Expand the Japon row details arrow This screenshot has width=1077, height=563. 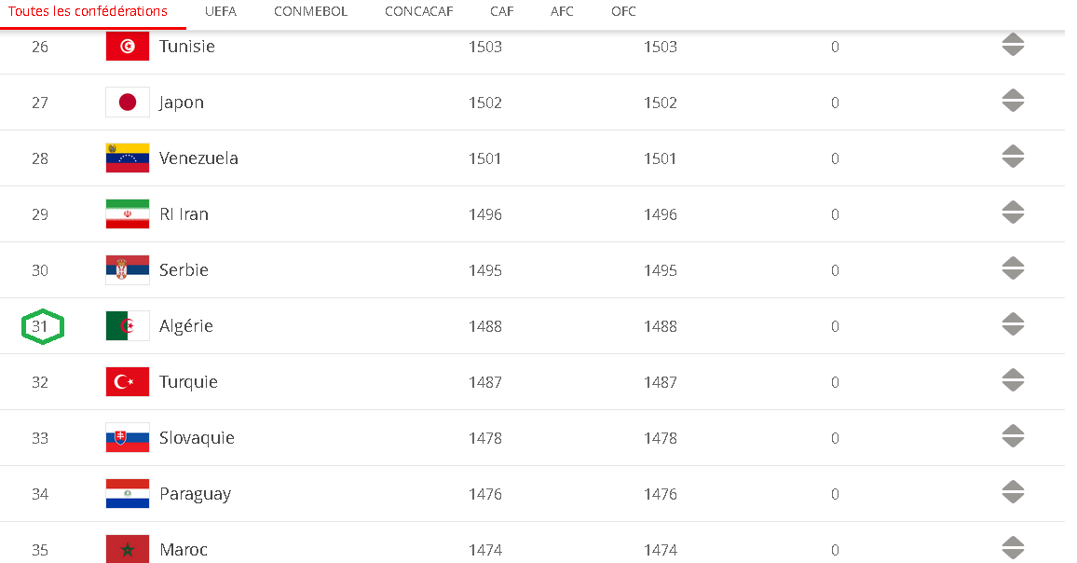point(1013,101)
